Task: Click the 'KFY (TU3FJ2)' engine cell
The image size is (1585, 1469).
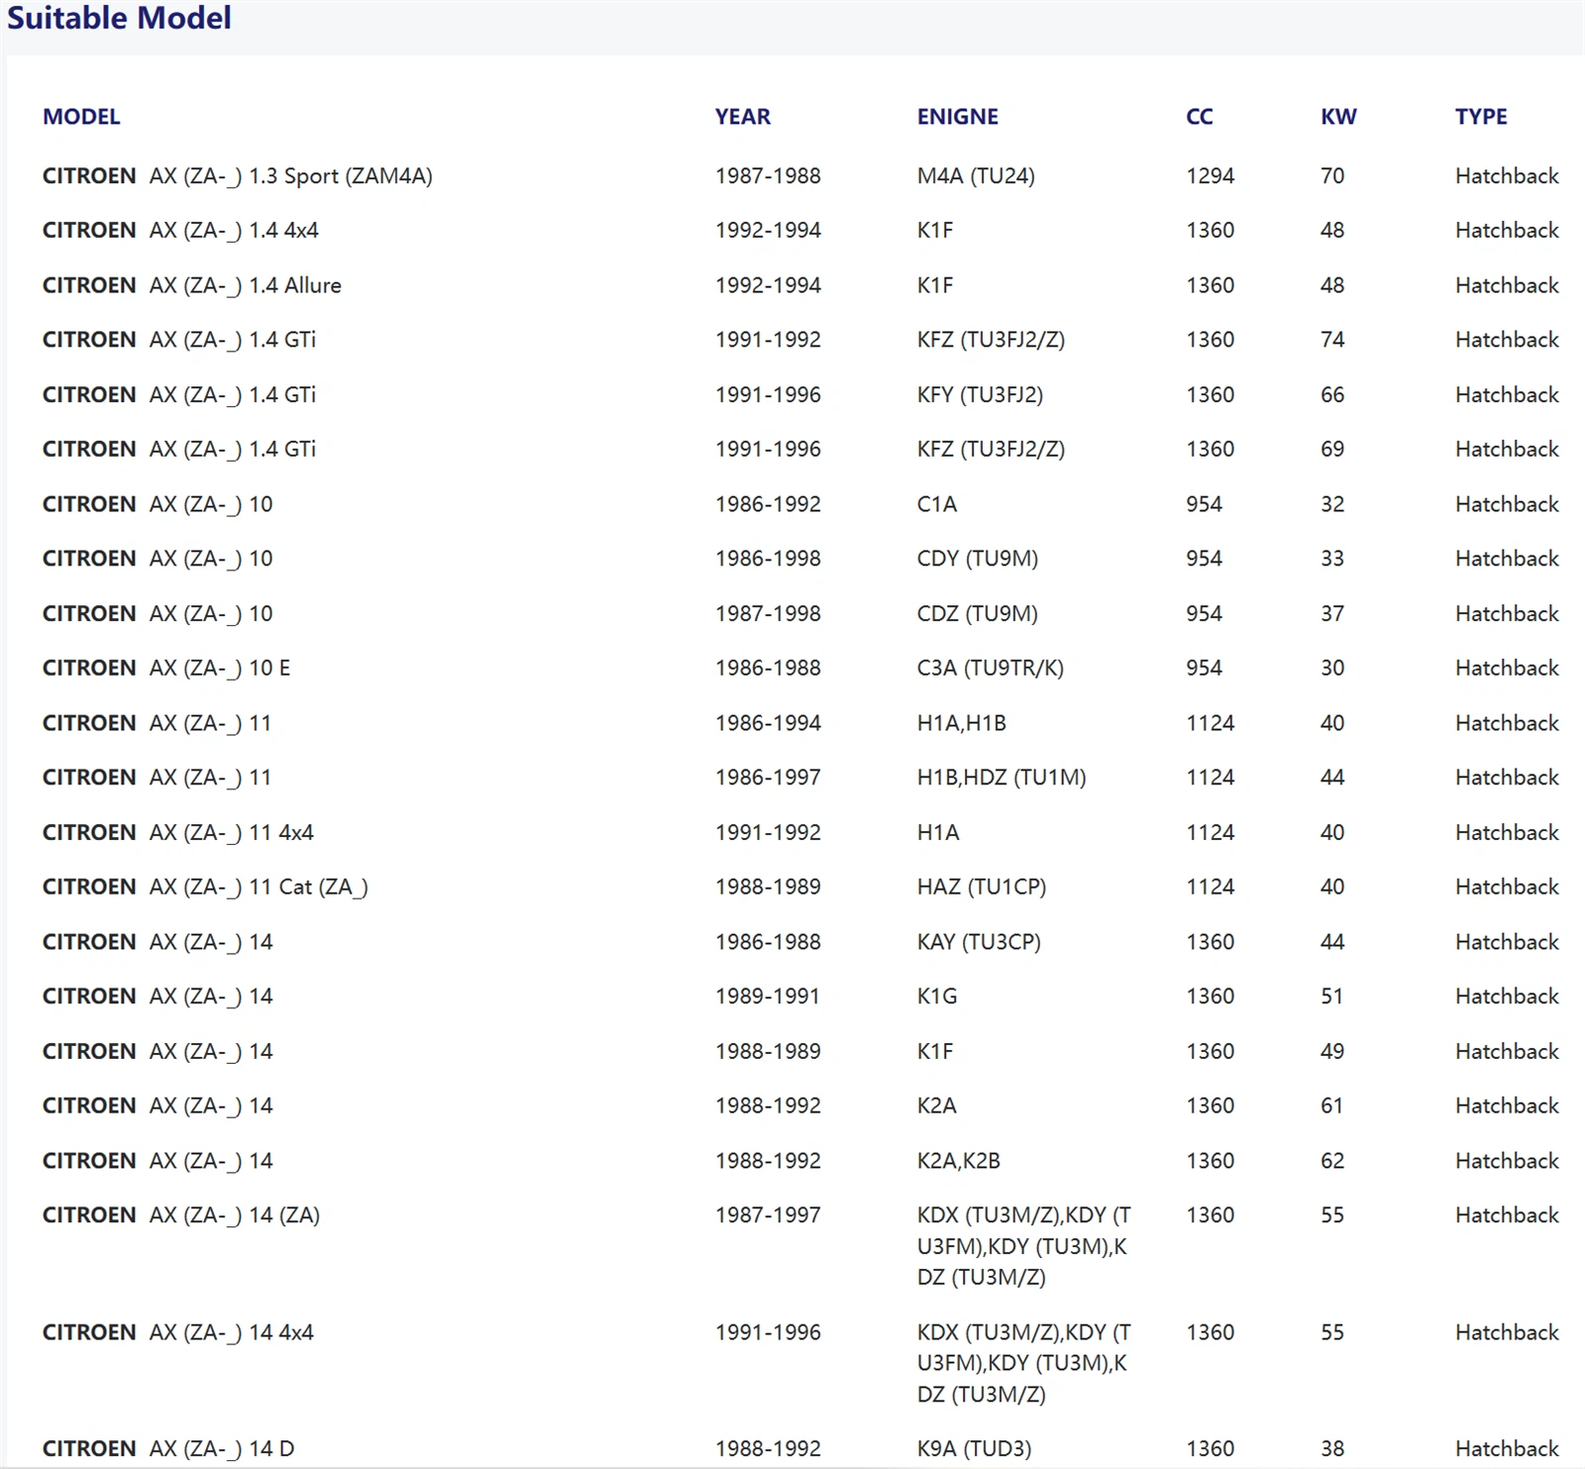Action: (x=980, y=395)
